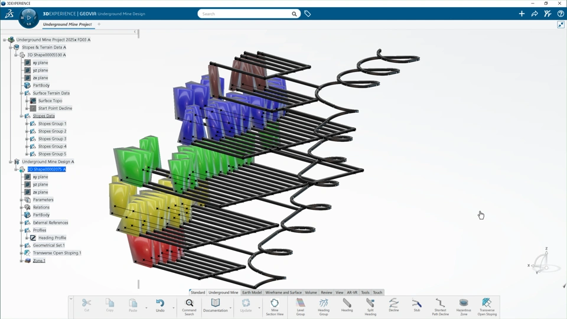
Task: Select Start Point Decline in tree
Action: click(x=56, y=109)
